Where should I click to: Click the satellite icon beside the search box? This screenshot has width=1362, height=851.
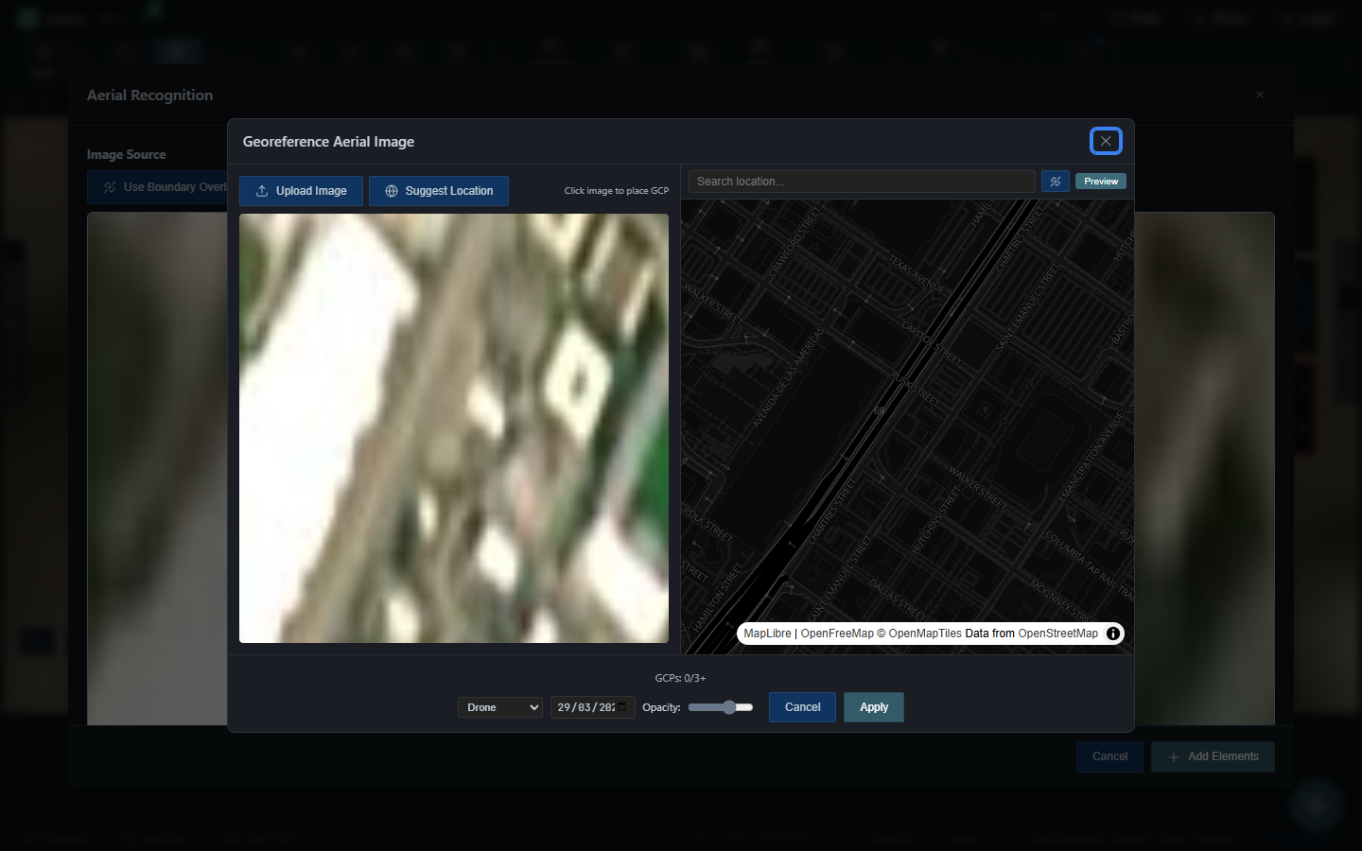click(1056, 182)
